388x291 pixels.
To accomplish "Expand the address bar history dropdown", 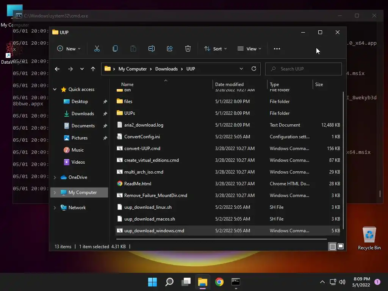I will (241, 69).
